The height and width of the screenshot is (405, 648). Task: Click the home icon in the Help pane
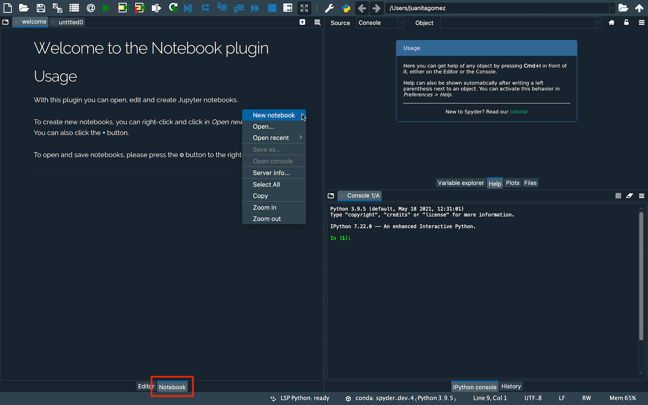(x=611, y=22)
